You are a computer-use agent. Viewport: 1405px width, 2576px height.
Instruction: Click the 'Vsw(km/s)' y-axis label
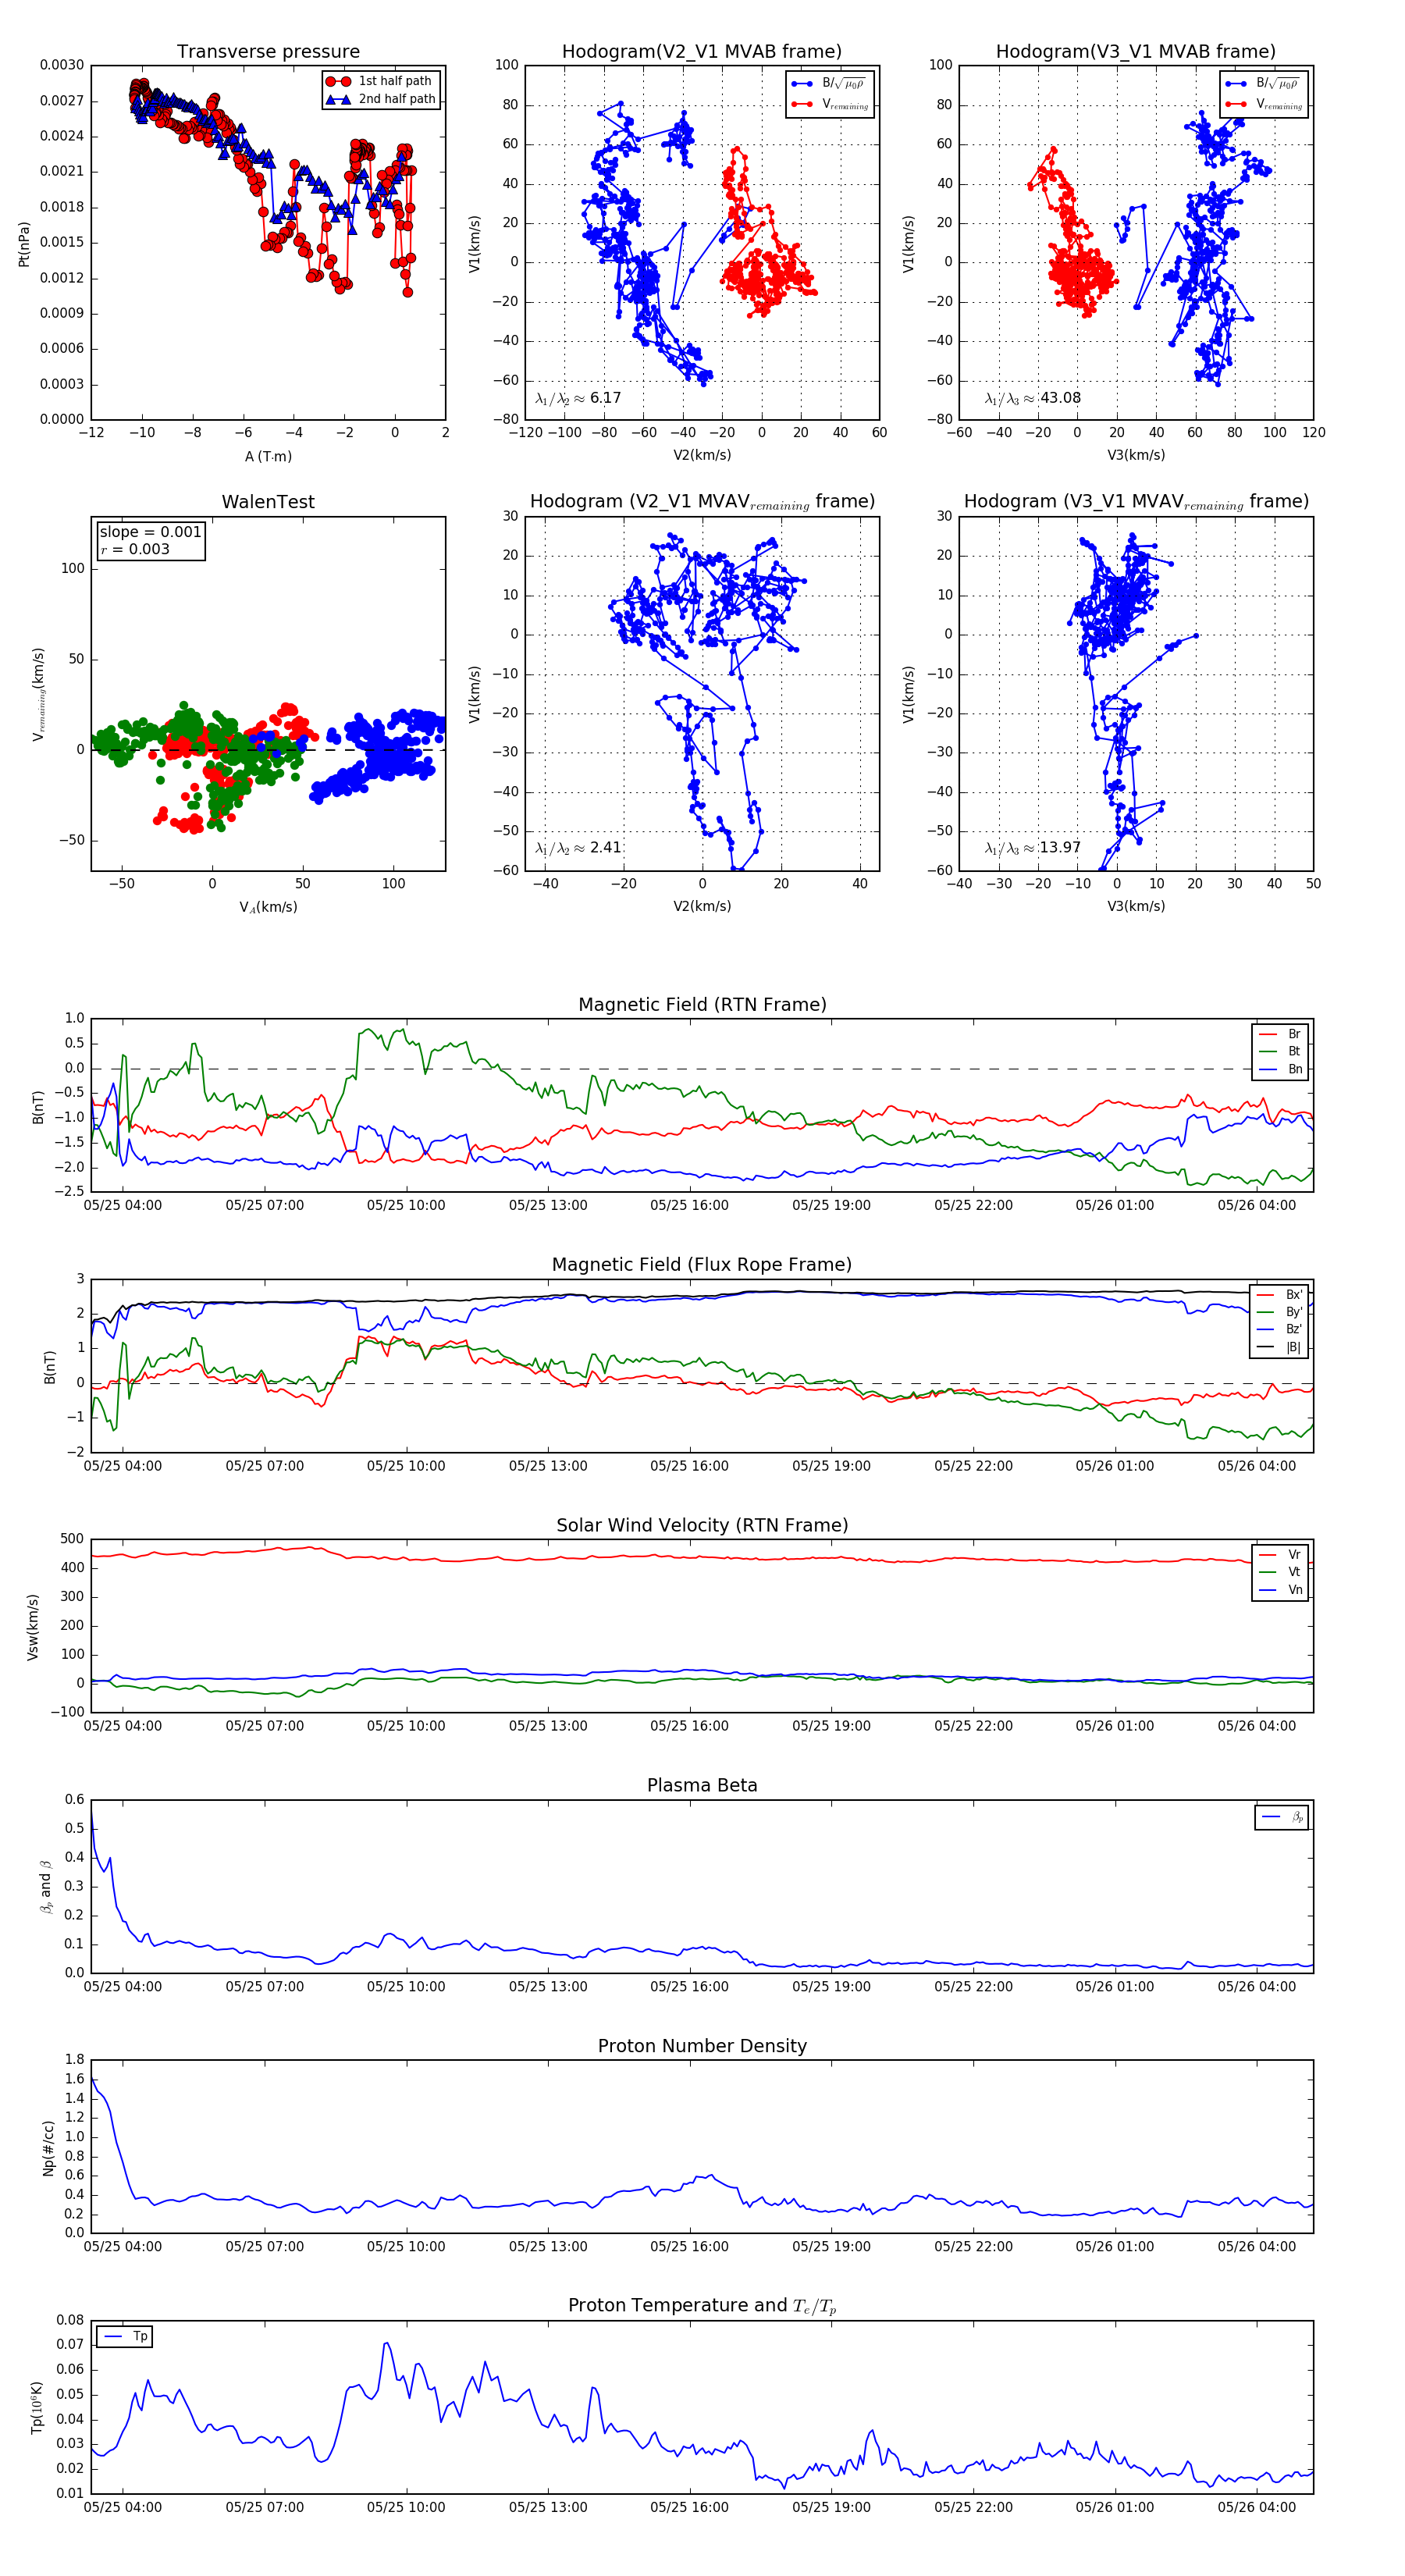[33, 1627]
